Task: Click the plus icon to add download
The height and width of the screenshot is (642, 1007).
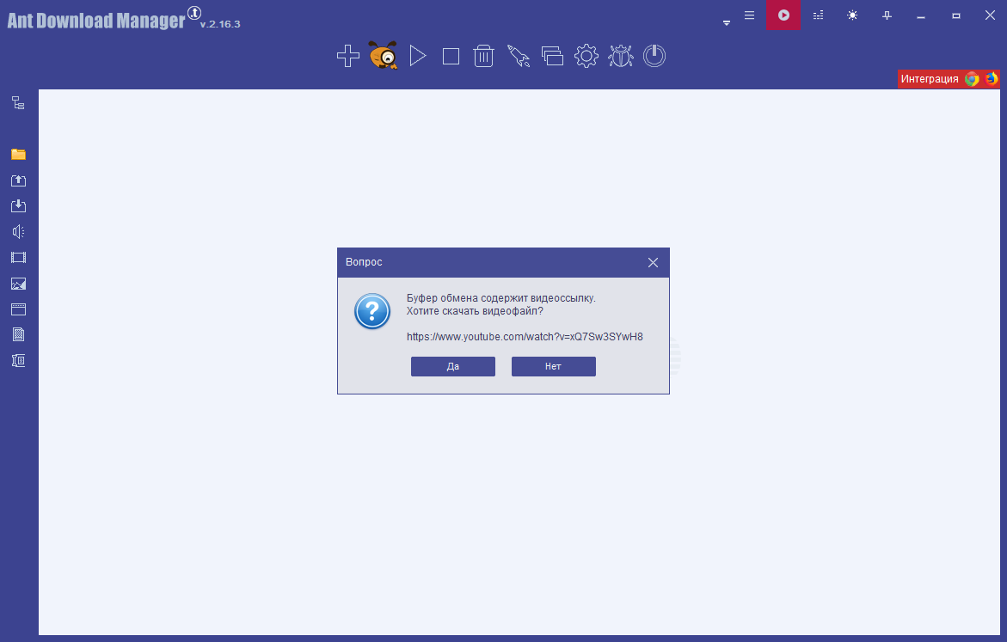Action: [347, 57]
